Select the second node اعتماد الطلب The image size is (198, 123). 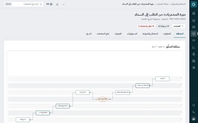[142, 86]
